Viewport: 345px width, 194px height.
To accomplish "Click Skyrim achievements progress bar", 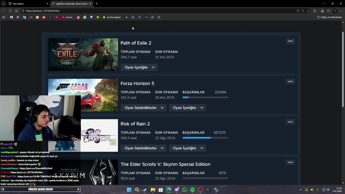I will click(x=205, y=178).
